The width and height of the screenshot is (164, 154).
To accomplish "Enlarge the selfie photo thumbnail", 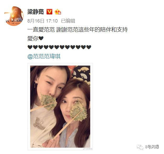I will pos(60,107).
